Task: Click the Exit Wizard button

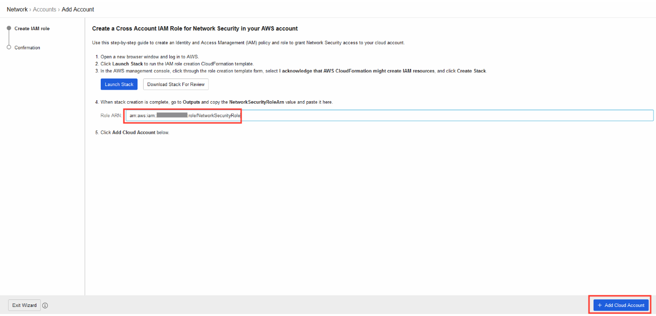Action: (24, 305)
